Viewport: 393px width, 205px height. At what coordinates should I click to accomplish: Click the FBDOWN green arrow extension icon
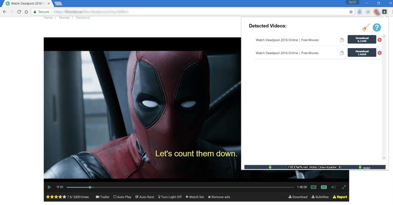pyautogui.click(x=384, y=12)
